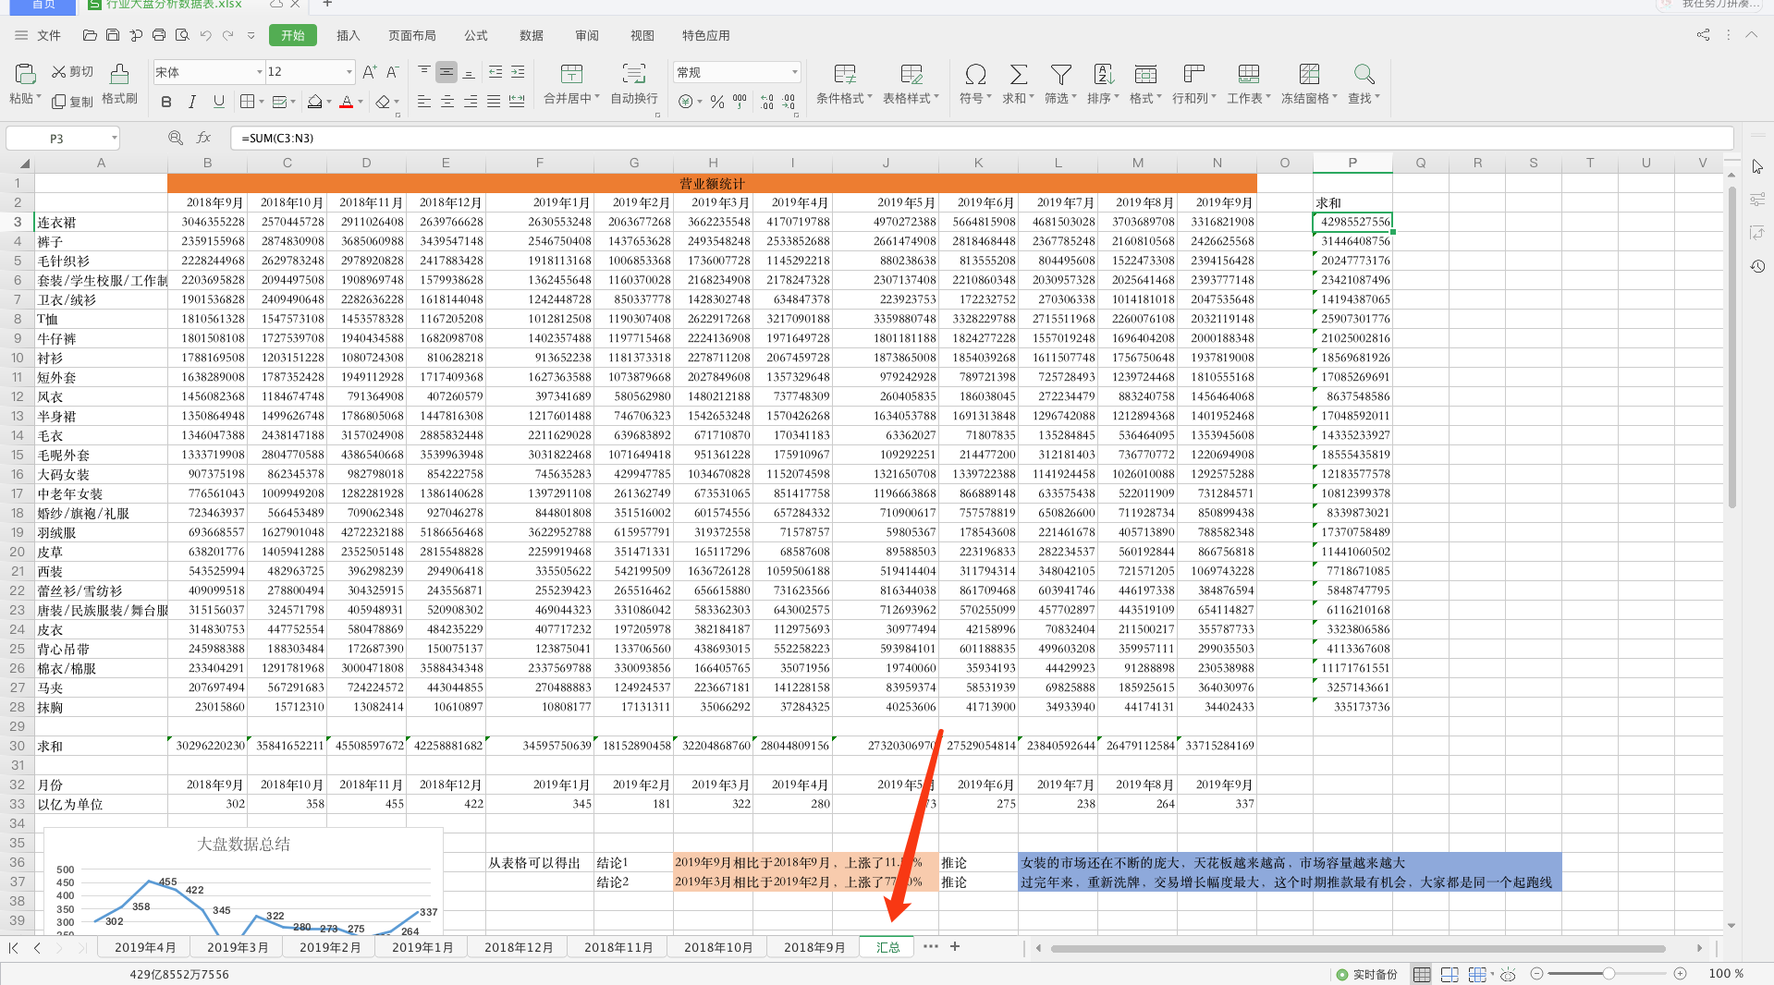Screen dimensions: 1774x985
Task: Open font name dropdown 宋体
Action: 260,72
